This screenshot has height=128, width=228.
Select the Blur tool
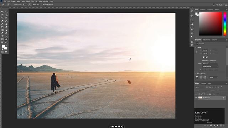coord(6,30)
